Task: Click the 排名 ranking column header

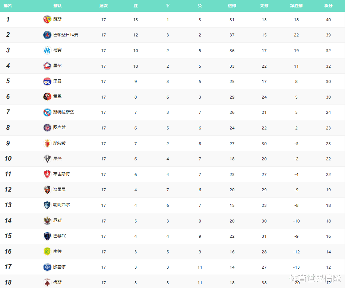Action: (x=8, y=6)
